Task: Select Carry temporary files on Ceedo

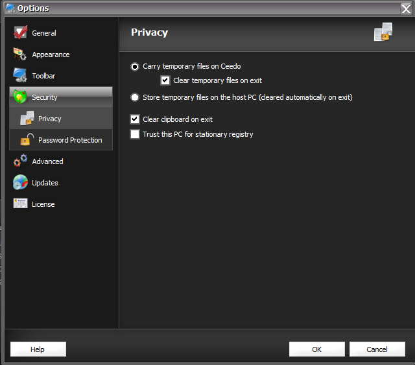Action: 135,66
